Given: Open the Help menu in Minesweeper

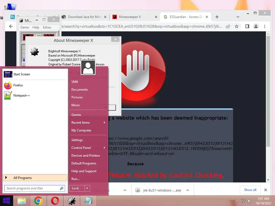Looking at the screenshot, I should [x=36, y=27].
